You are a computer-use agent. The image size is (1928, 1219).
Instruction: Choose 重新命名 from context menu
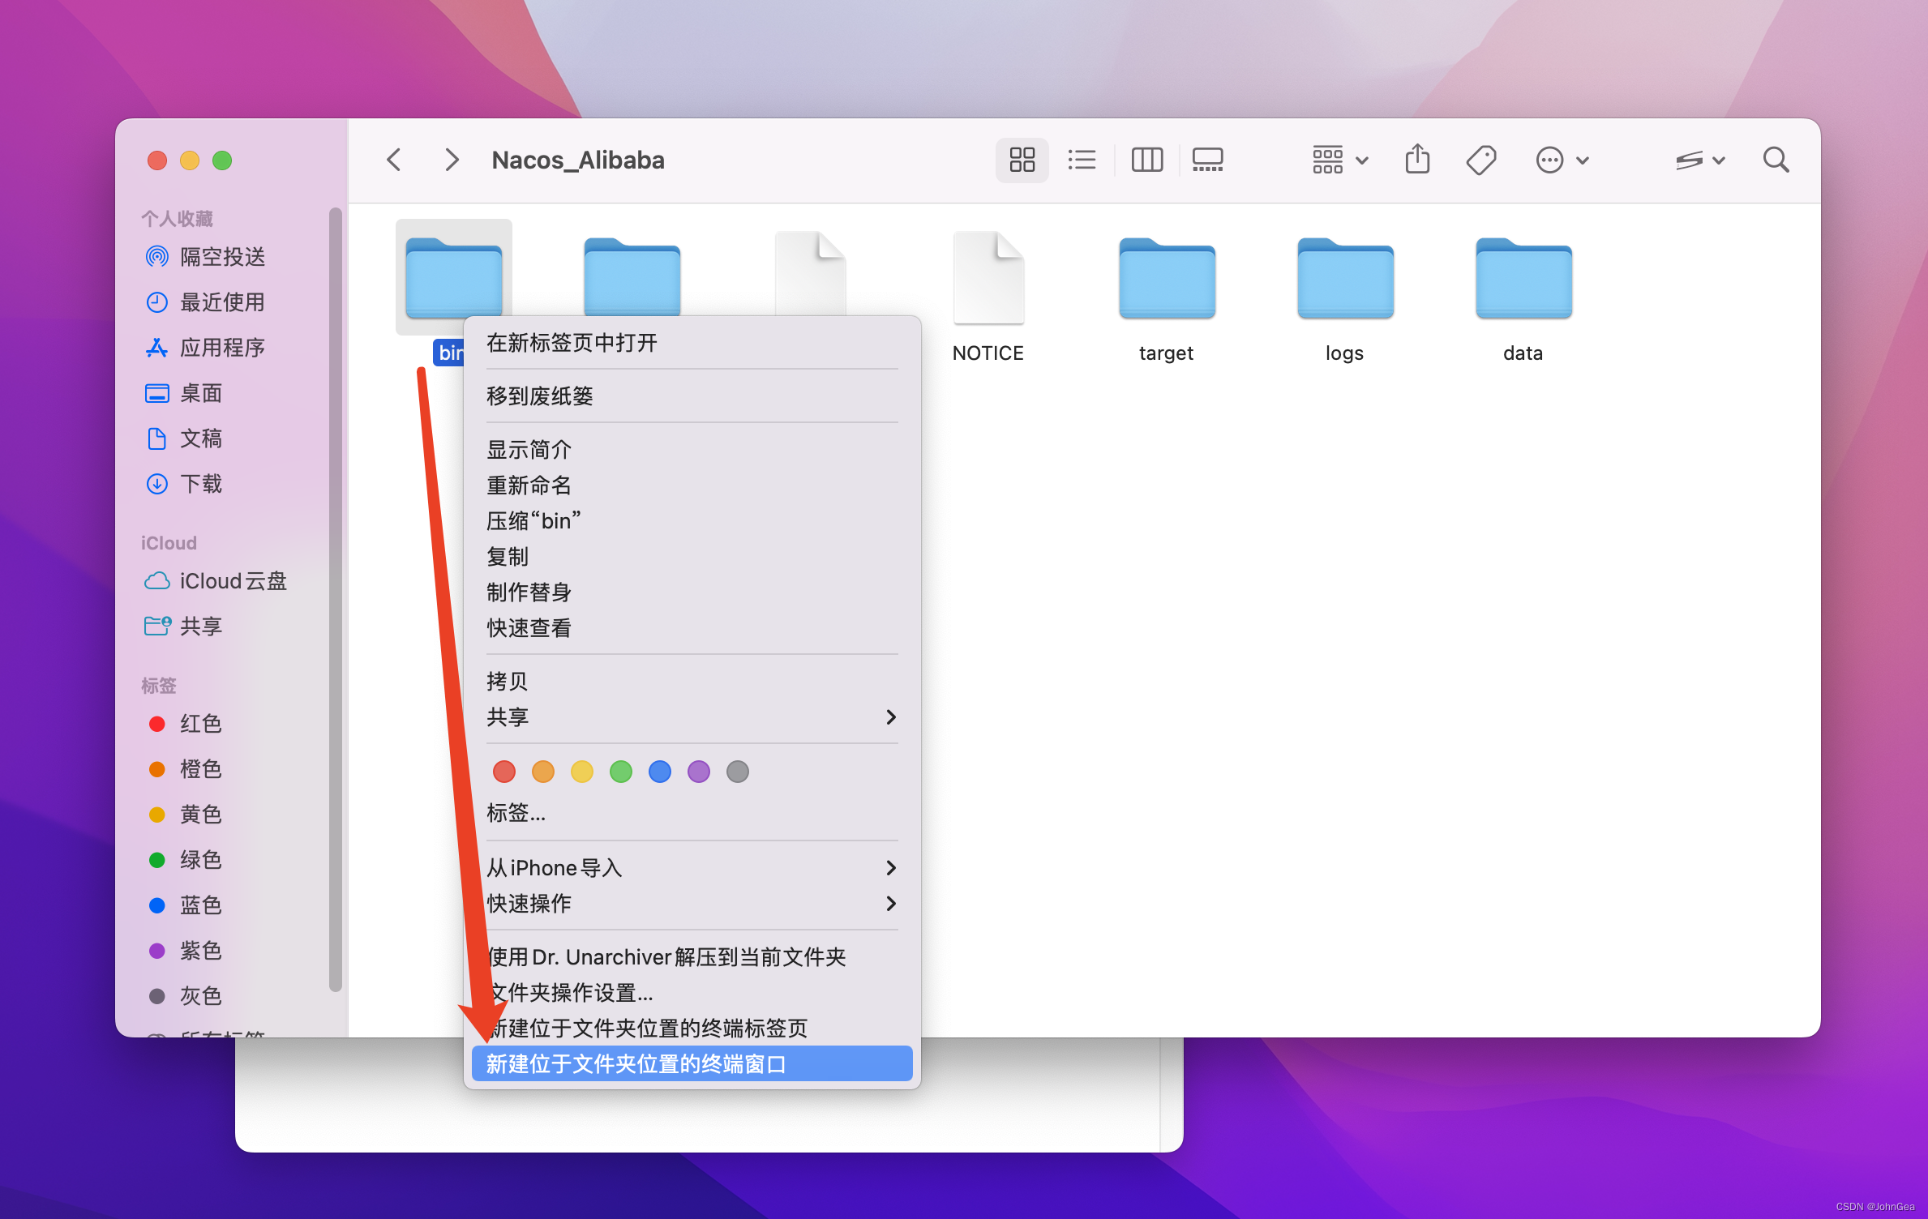[x=692, y=485]
